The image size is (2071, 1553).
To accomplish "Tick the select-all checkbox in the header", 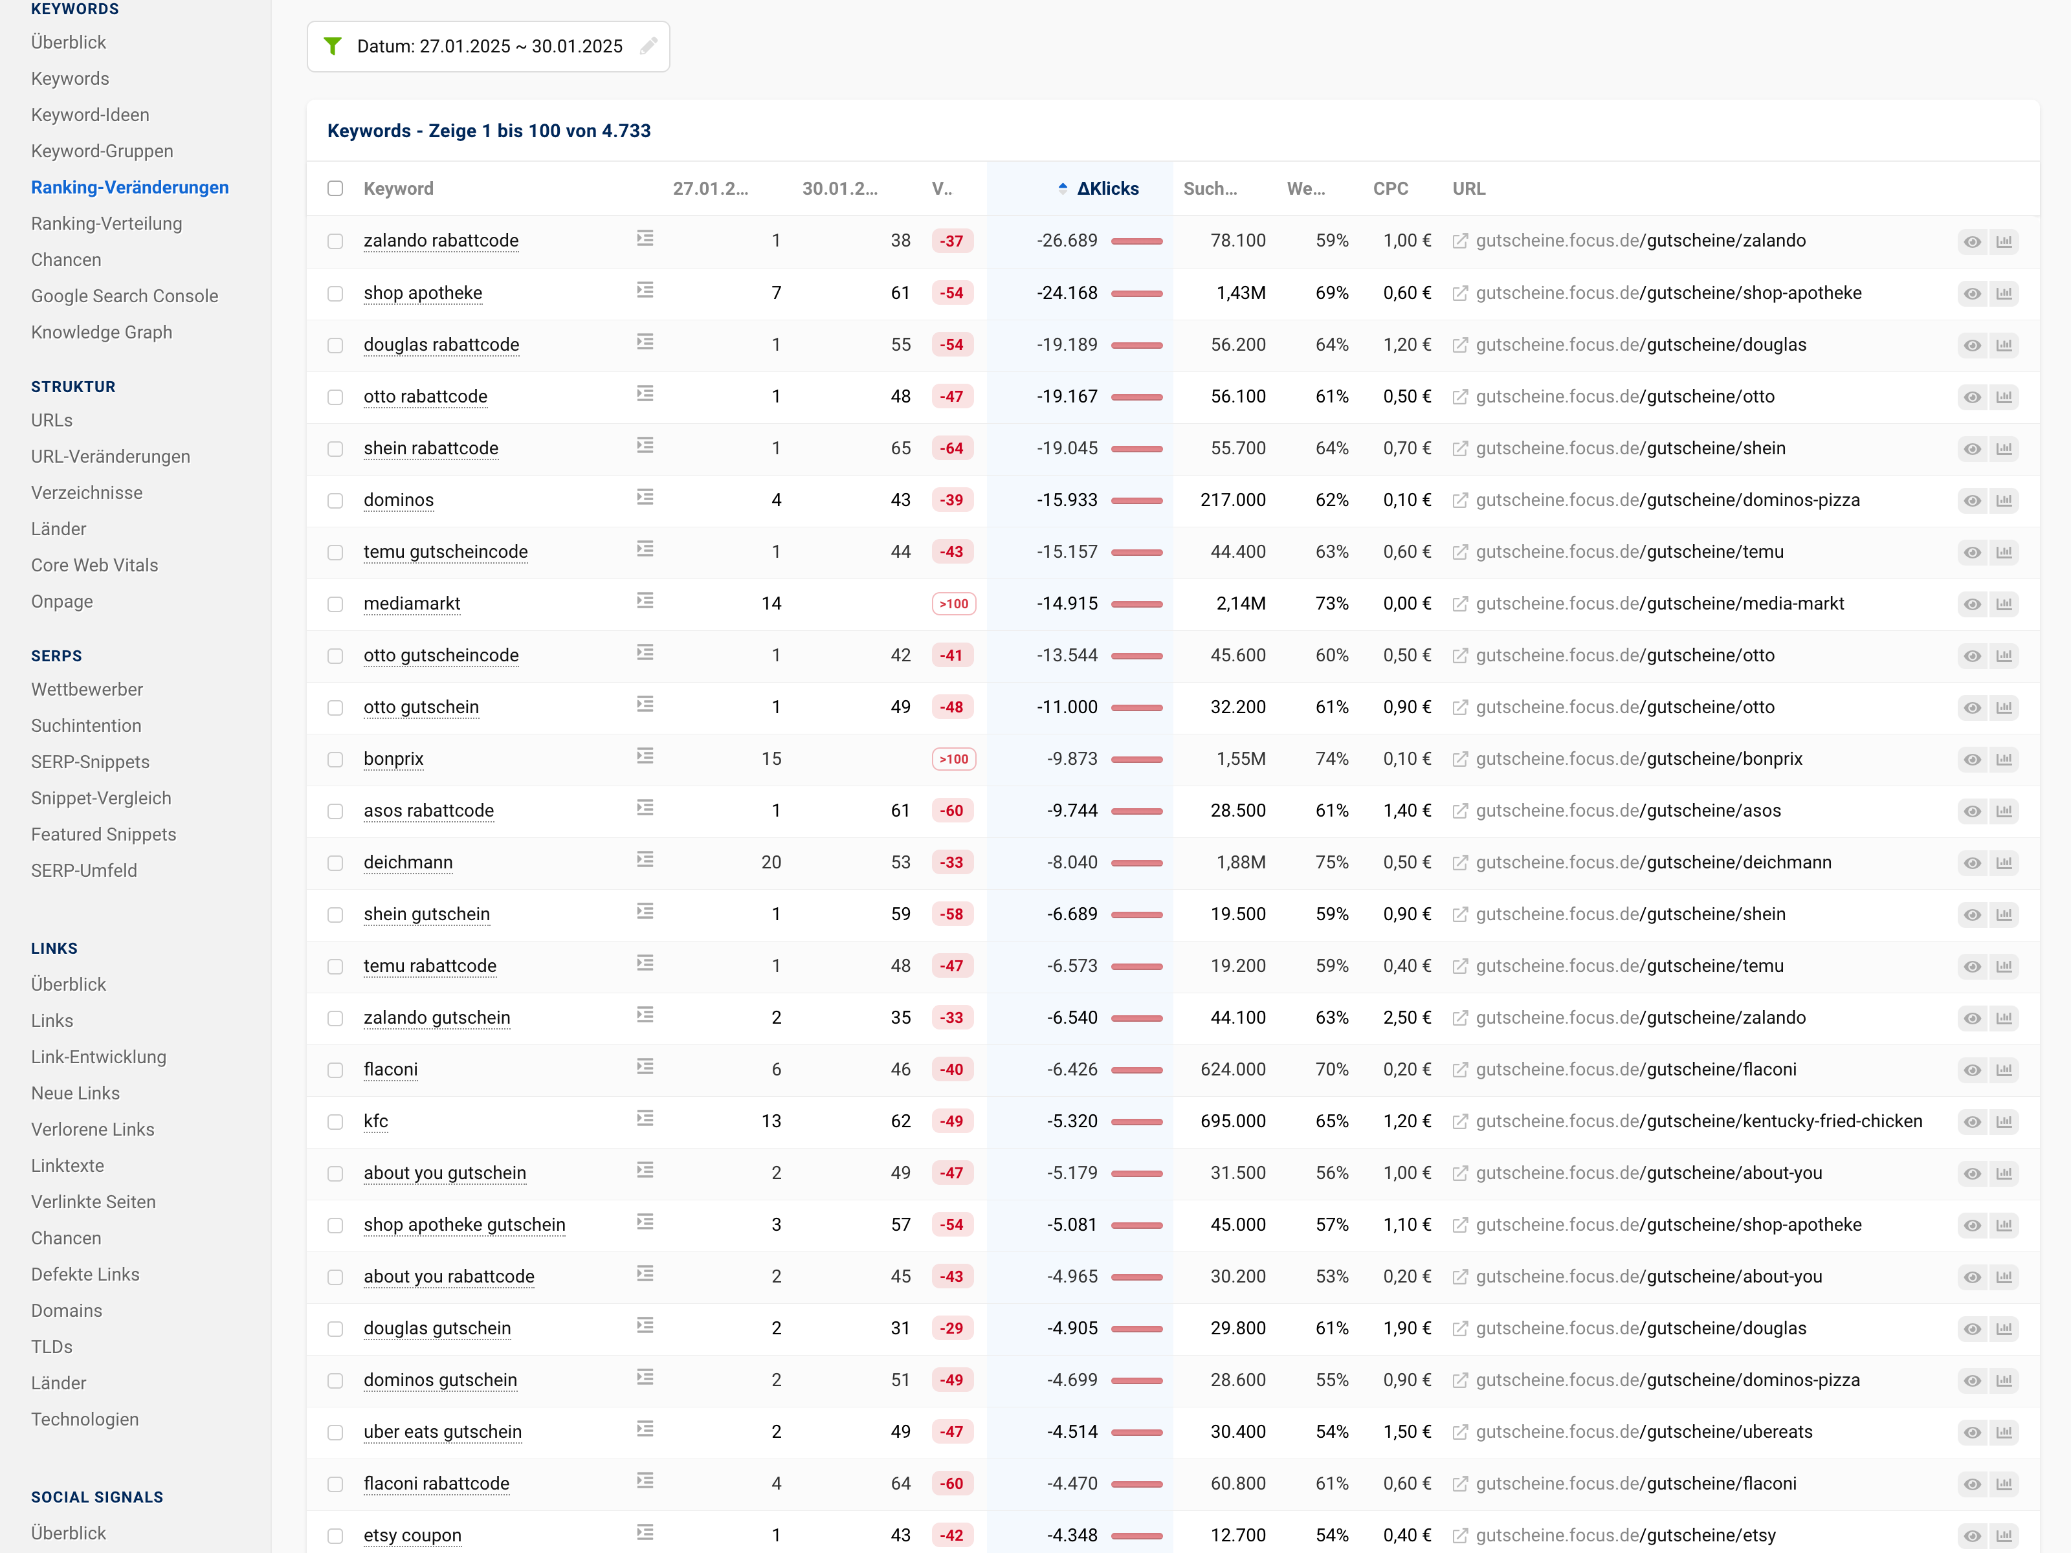I will (x=335, y=188).
